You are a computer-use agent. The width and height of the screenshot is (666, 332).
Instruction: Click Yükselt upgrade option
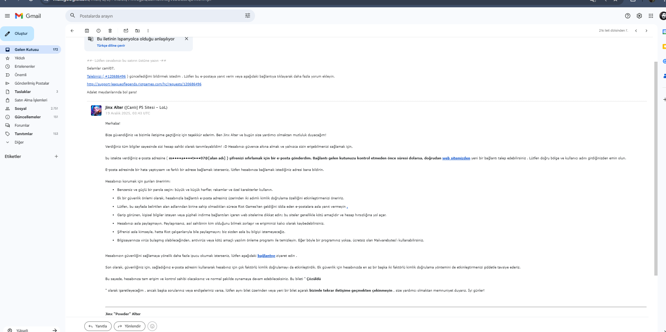pos(32,330)
